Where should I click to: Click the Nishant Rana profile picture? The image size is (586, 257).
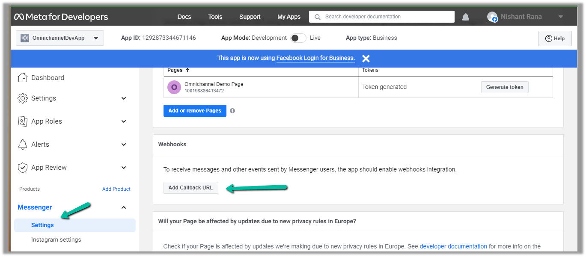492,17
